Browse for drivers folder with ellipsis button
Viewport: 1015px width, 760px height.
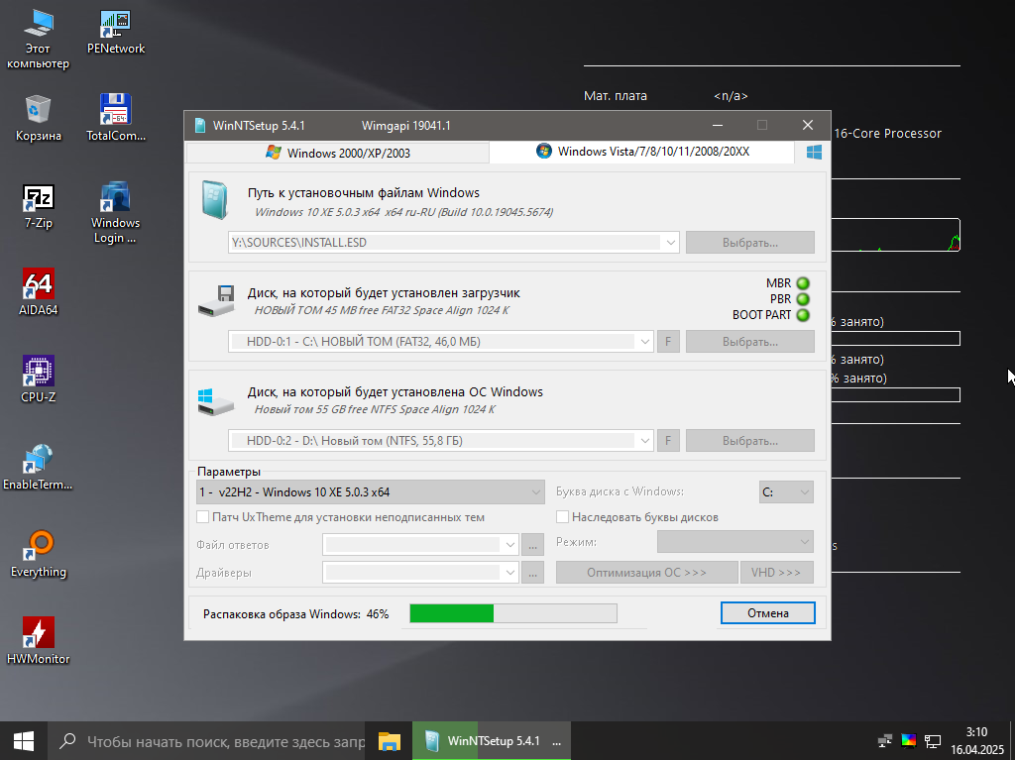pyautogui.click(x=532, y=573)
